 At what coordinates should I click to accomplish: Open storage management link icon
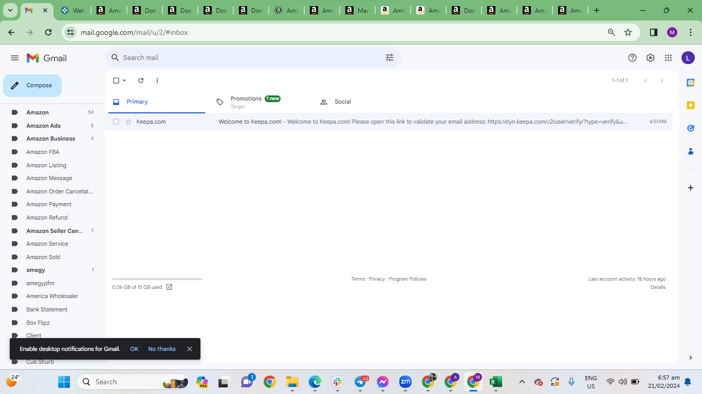[169, 287]
